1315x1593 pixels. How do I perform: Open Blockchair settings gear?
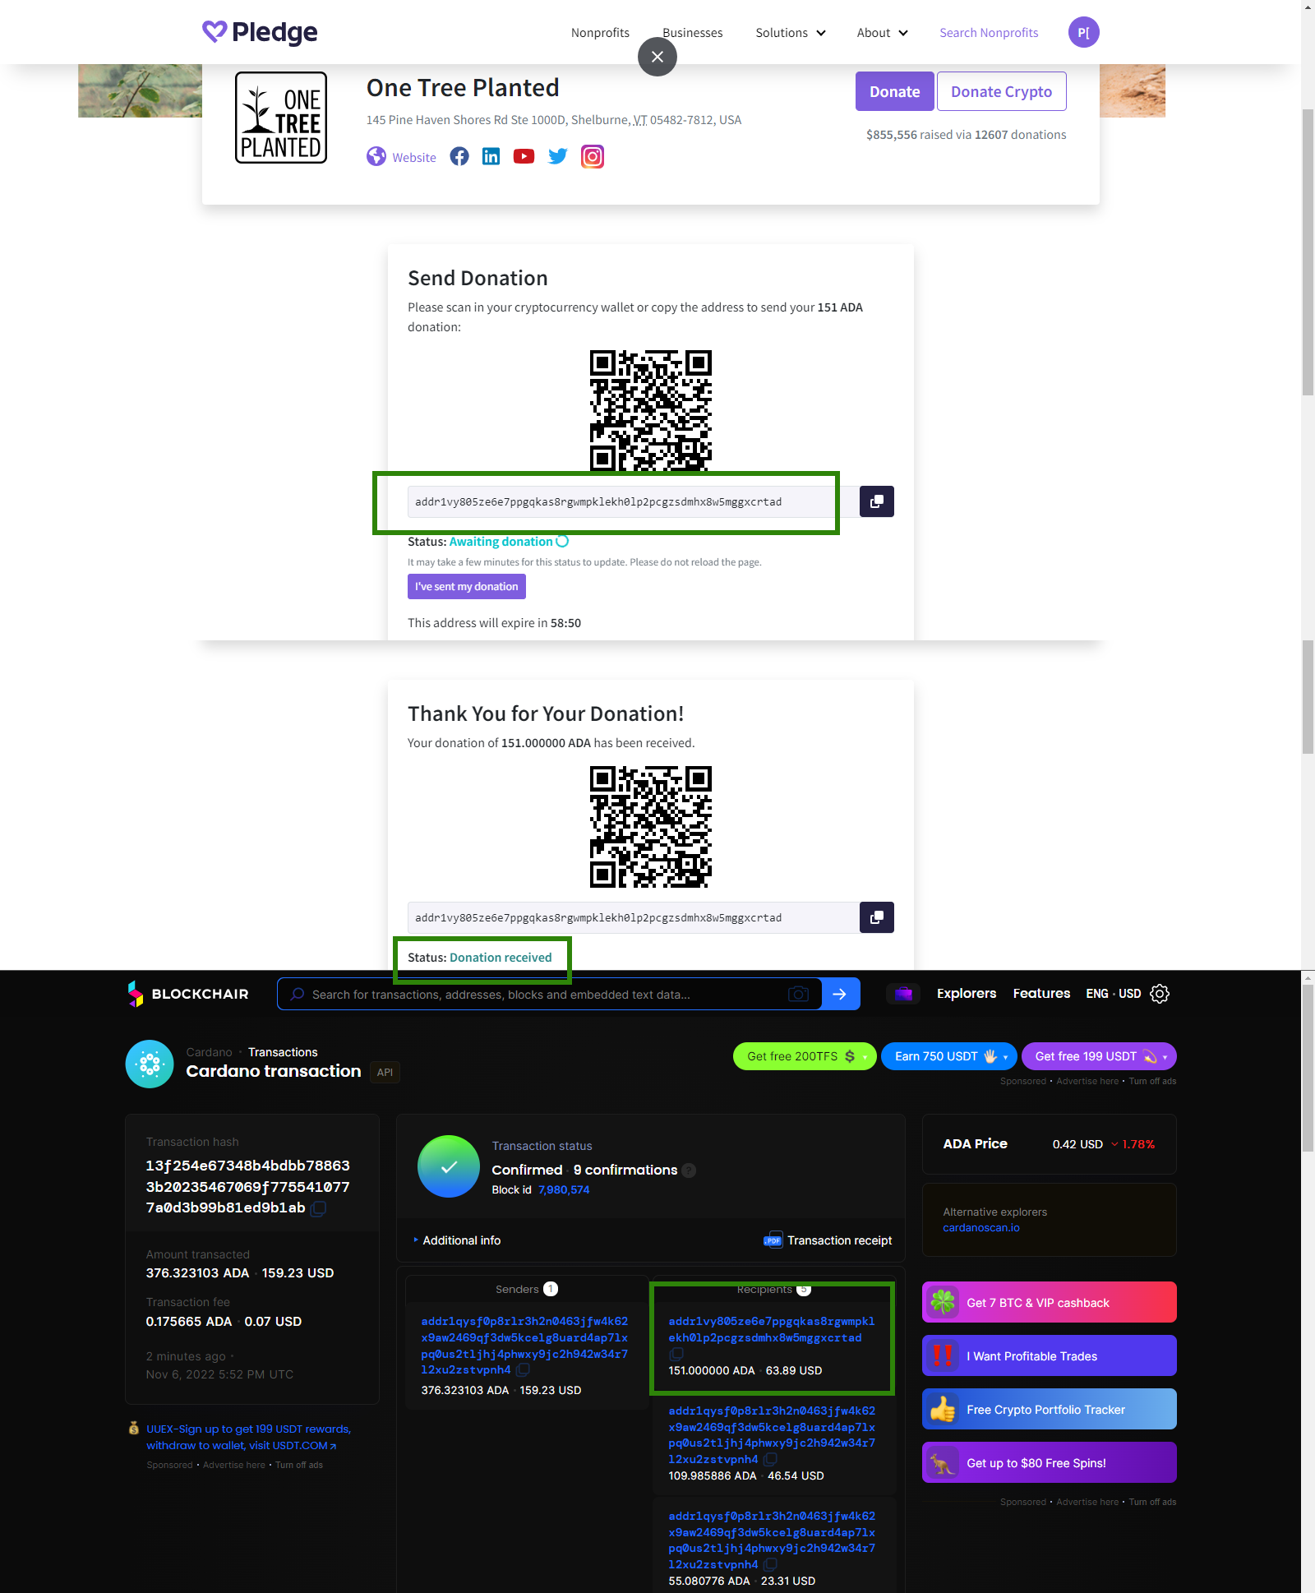1160,994
